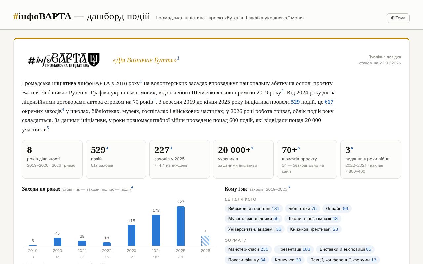Select the '8 років діяльності' card
Image resolution: width=423 pixels, height=264 pixels.
pos(52,159)
